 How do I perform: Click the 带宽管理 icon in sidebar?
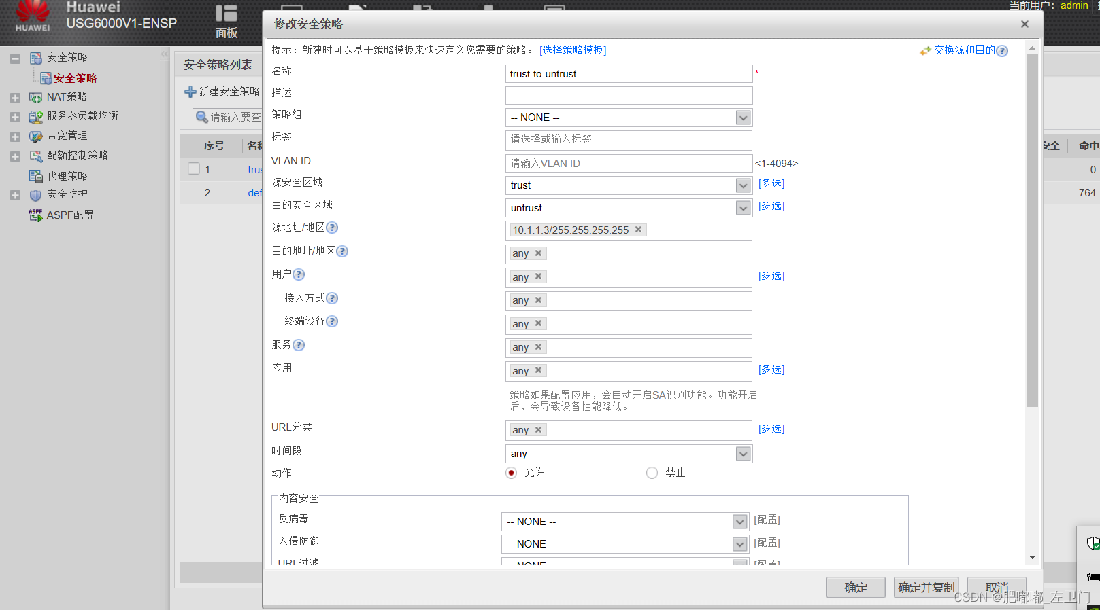click(x=36, y=137)
